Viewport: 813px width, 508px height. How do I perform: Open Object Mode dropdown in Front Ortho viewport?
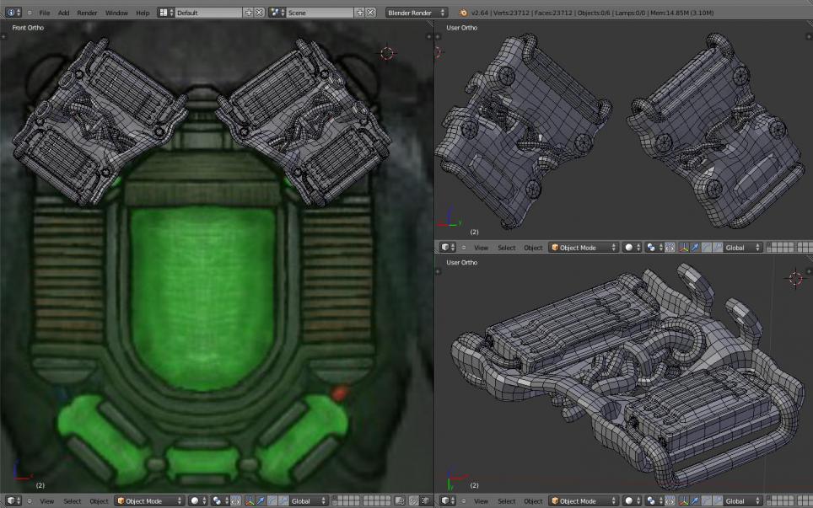pos(149,501)
